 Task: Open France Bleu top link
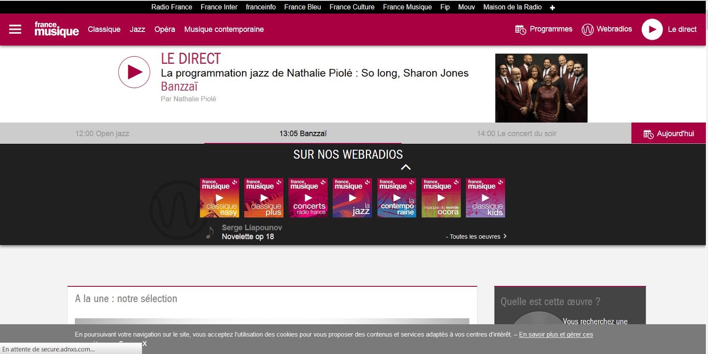[303, 7]
